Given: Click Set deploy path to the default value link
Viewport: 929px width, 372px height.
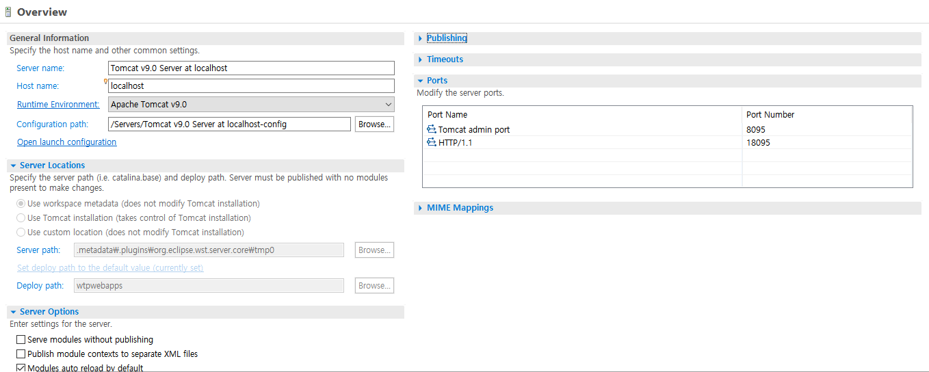Looking at the screenshot, I should (x=110, y=268).
